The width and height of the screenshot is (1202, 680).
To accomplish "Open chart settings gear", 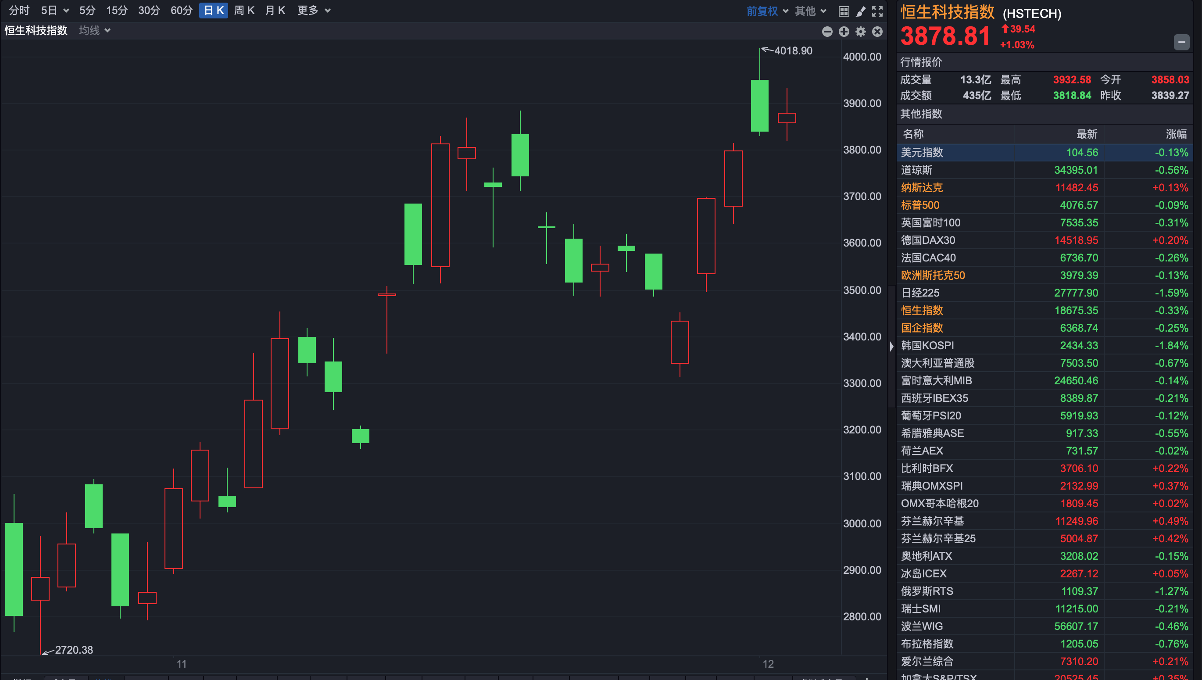I will coord(861,31).
